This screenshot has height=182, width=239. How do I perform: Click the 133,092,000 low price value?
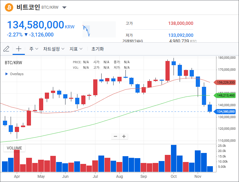pos(181,35)
